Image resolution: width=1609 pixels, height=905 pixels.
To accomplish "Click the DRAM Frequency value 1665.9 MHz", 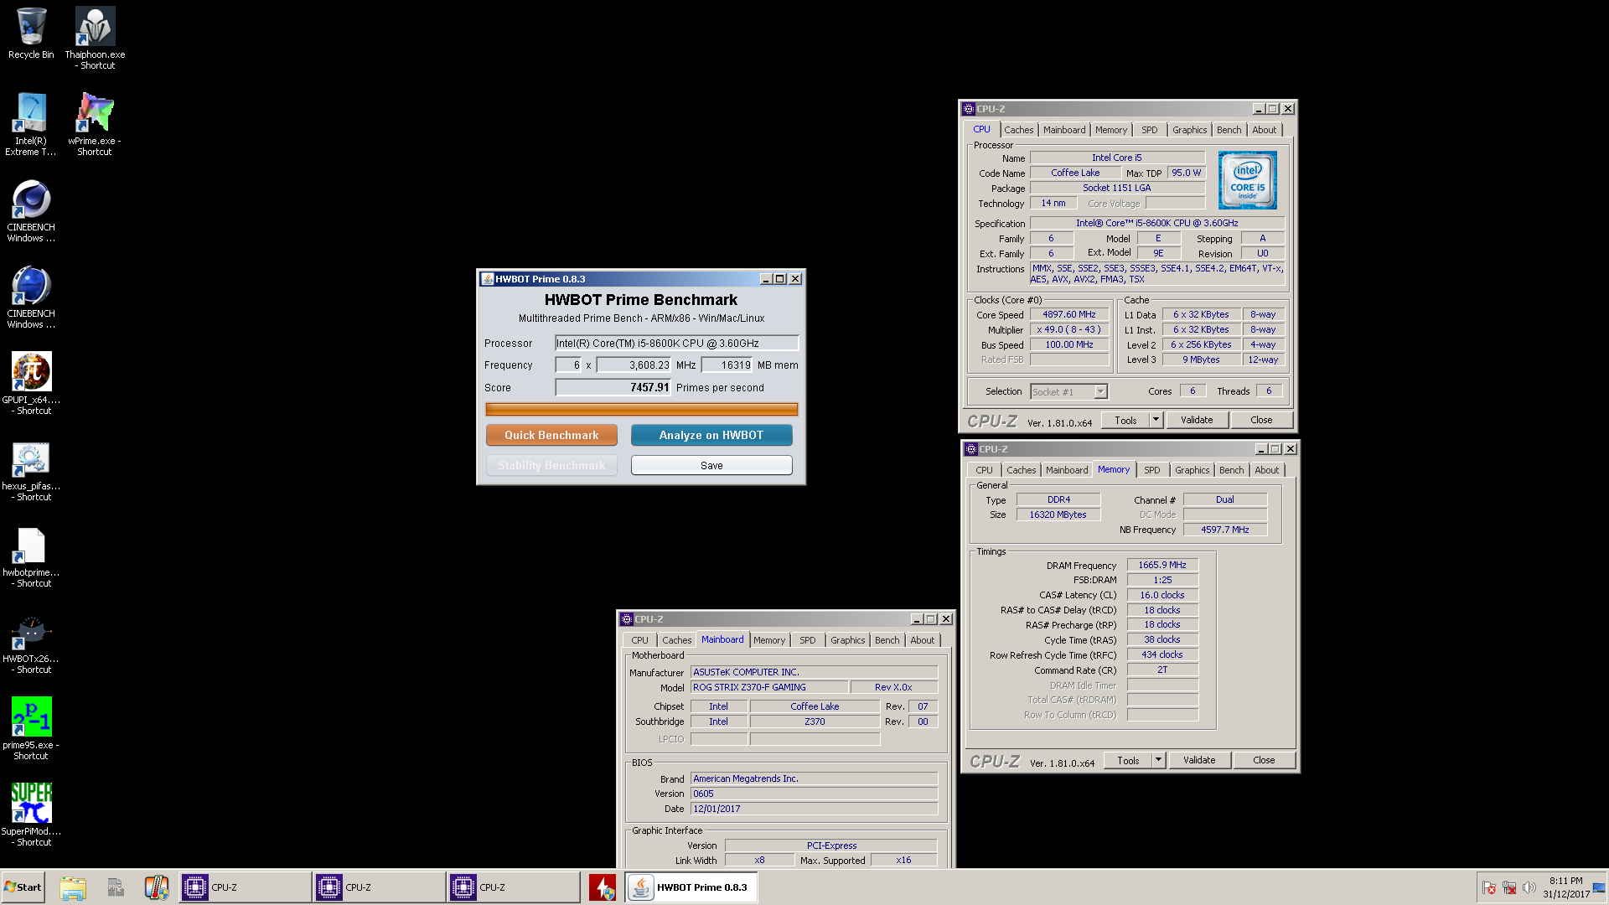I will click(1162, 565).
